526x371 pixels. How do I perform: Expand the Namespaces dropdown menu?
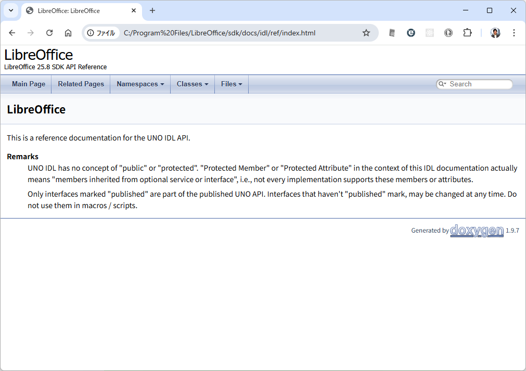point(140,84)
